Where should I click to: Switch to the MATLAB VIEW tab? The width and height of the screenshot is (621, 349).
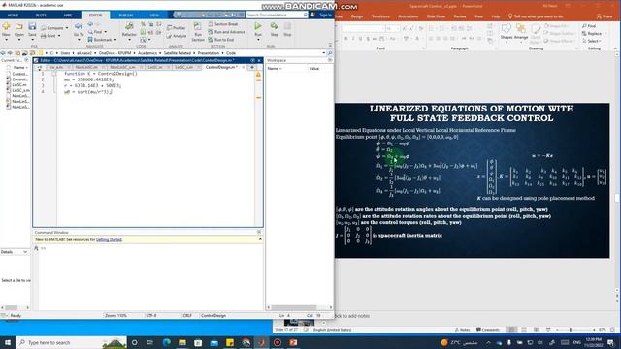[154, 16]
